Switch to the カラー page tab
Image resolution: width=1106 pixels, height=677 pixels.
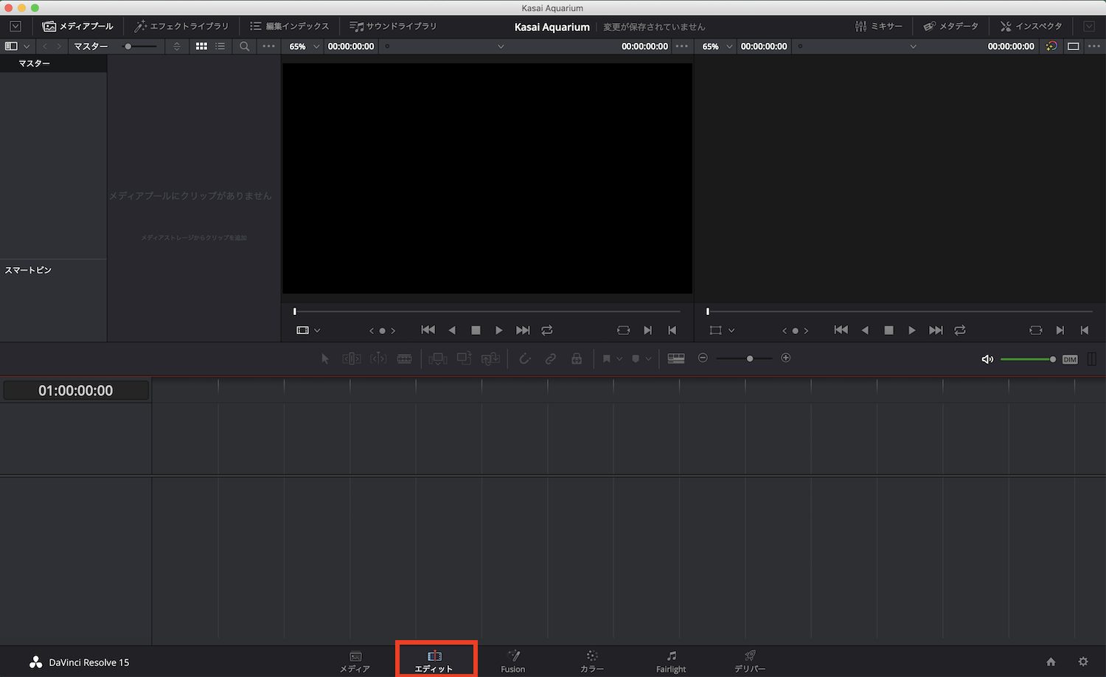point(591,662)
